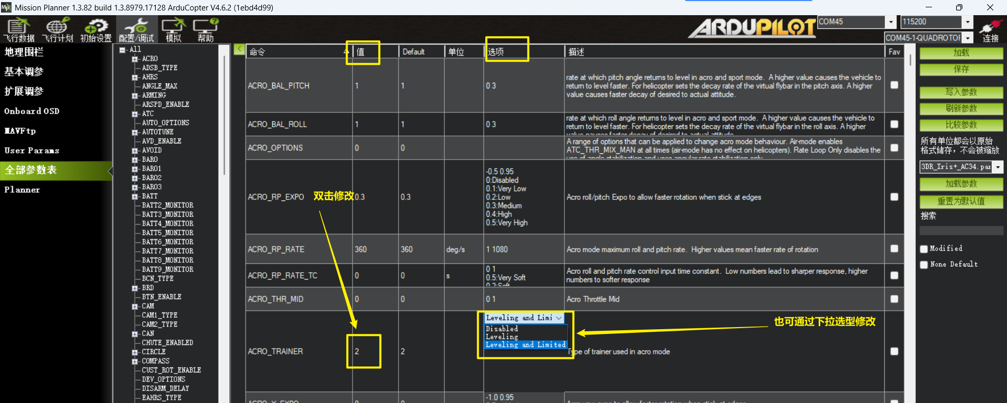Viewport: 1007px width, 403px height.
Task: Open the 帮助 help icon
Action: pyautogui.click(x=206, y=29)
